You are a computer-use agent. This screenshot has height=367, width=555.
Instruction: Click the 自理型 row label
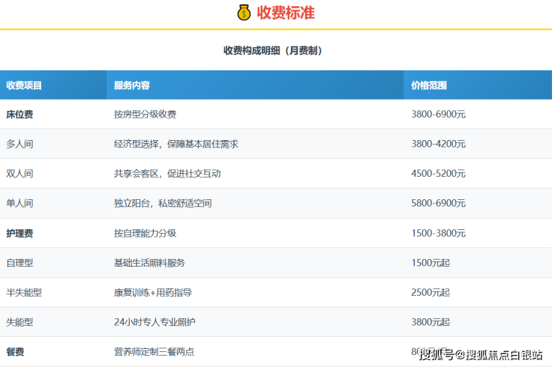19,263
